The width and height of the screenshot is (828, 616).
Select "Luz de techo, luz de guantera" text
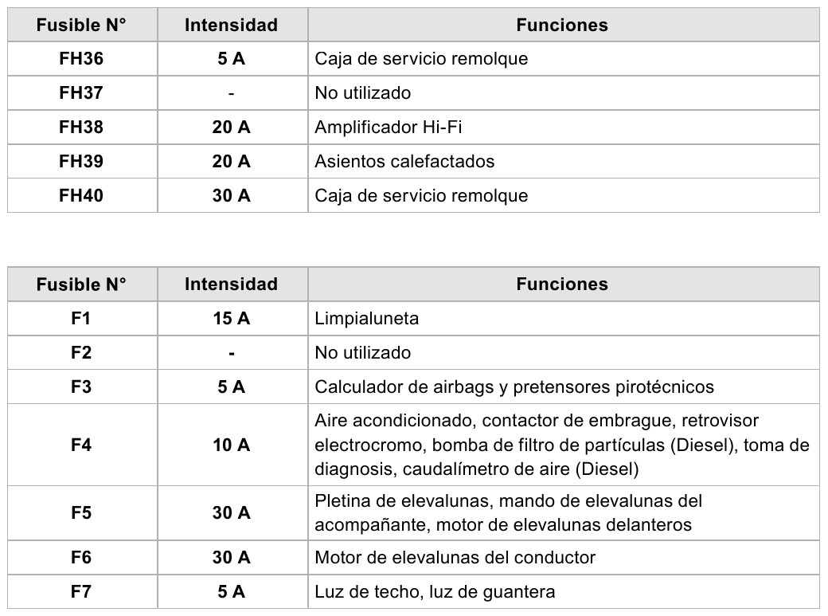point(435,592)
